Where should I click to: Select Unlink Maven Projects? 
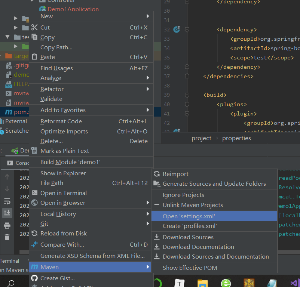point(214,205)
